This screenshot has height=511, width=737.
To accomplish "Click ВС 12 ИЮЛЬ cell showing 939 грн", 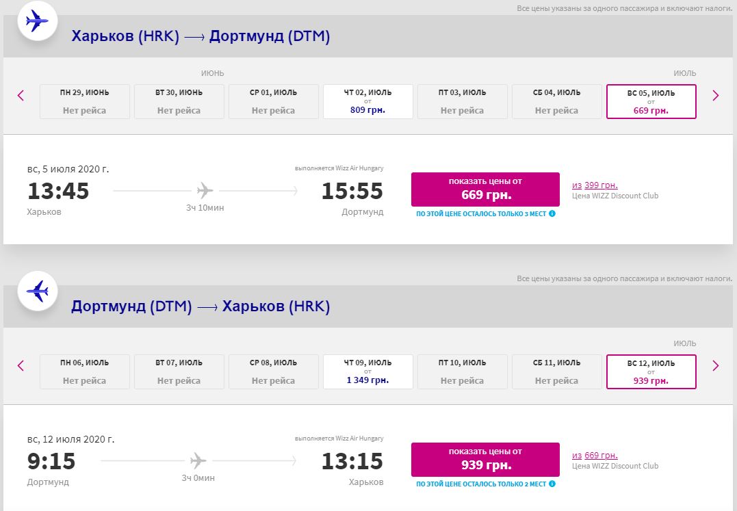I will (x=651, y=371).
